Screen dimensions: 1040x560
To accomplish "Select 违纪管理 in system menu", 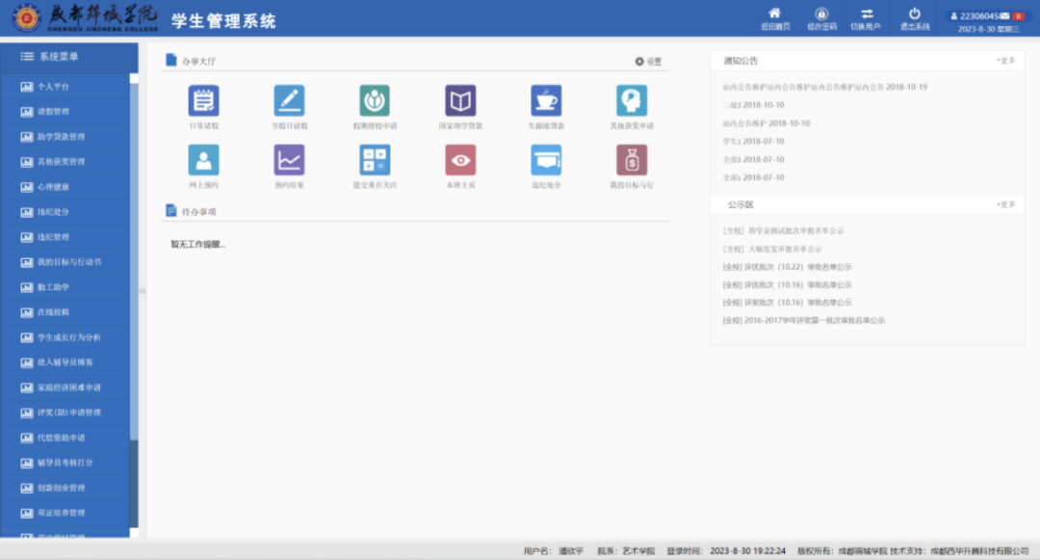I will click(65, 237).
